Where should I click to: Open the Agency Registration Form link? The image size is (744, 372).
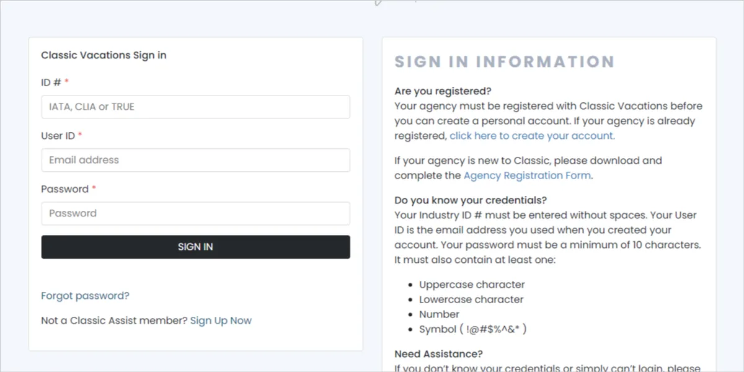tap(527, 175)
